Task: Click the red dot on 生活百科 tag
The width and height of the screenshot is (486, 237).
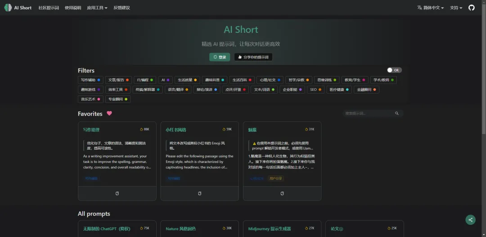Action: pos(250,80)
